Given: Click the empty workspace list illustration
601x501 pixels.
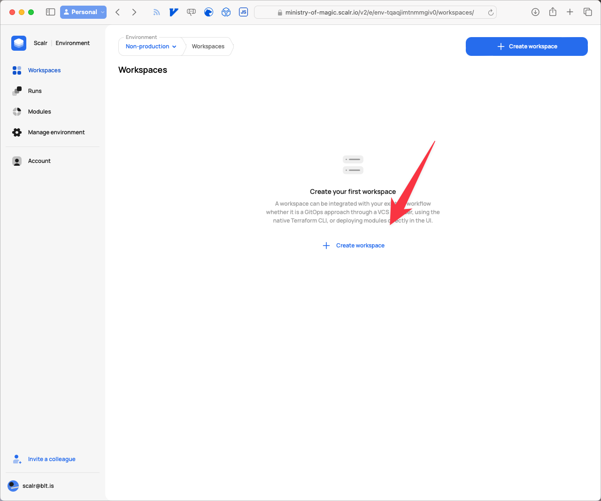Looking at the screenshot, I should coord(353,165).
